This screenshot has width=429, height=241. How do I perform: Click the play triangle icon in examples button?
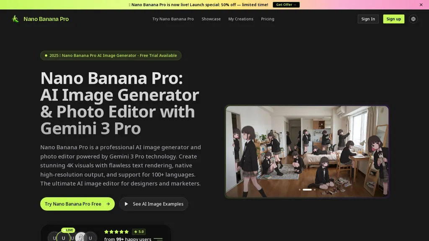tap(126, 204)
